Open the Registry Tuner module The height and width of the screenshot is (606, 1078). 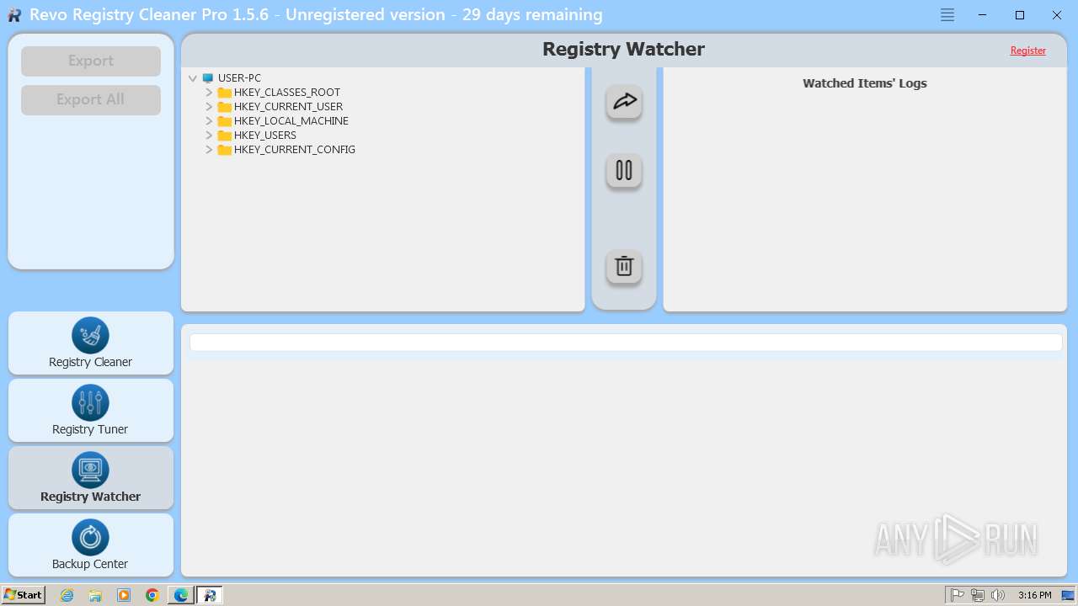[91, 411]
